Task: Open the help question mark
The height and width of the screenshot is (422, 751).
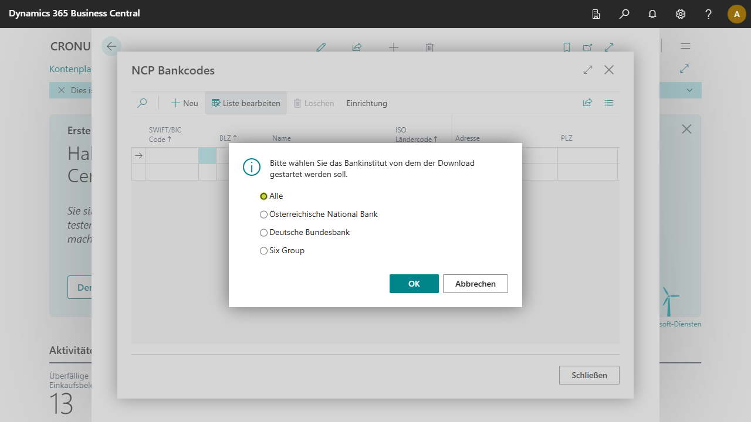Action: (x=709, y=14)
